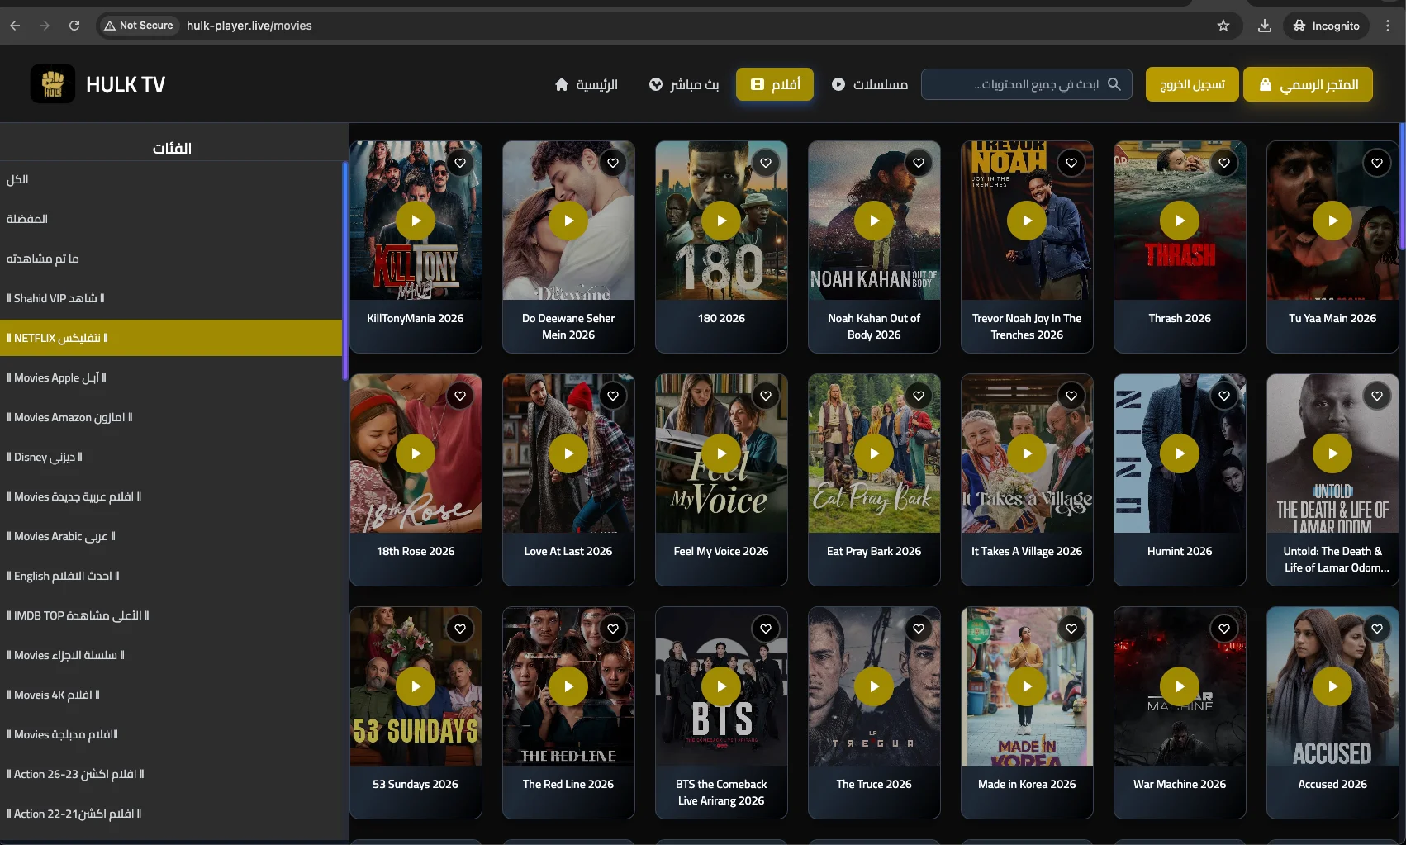The height and width of the screenshot is (845, 1406).
Task: Play Love At Last 2026
Action: (568, 453)
